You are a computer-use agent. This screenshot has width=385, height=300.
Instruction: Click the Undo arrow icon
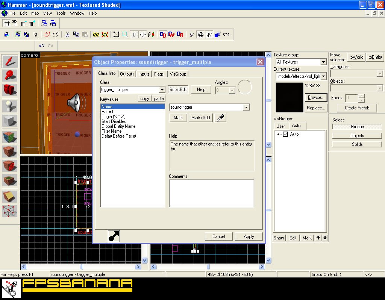tap(42, 46)
